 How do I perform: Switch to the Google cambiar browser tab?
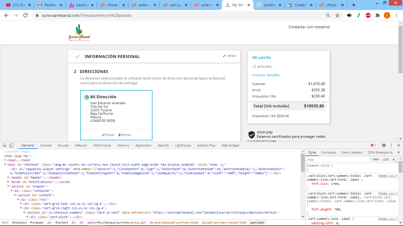(269, 5)
